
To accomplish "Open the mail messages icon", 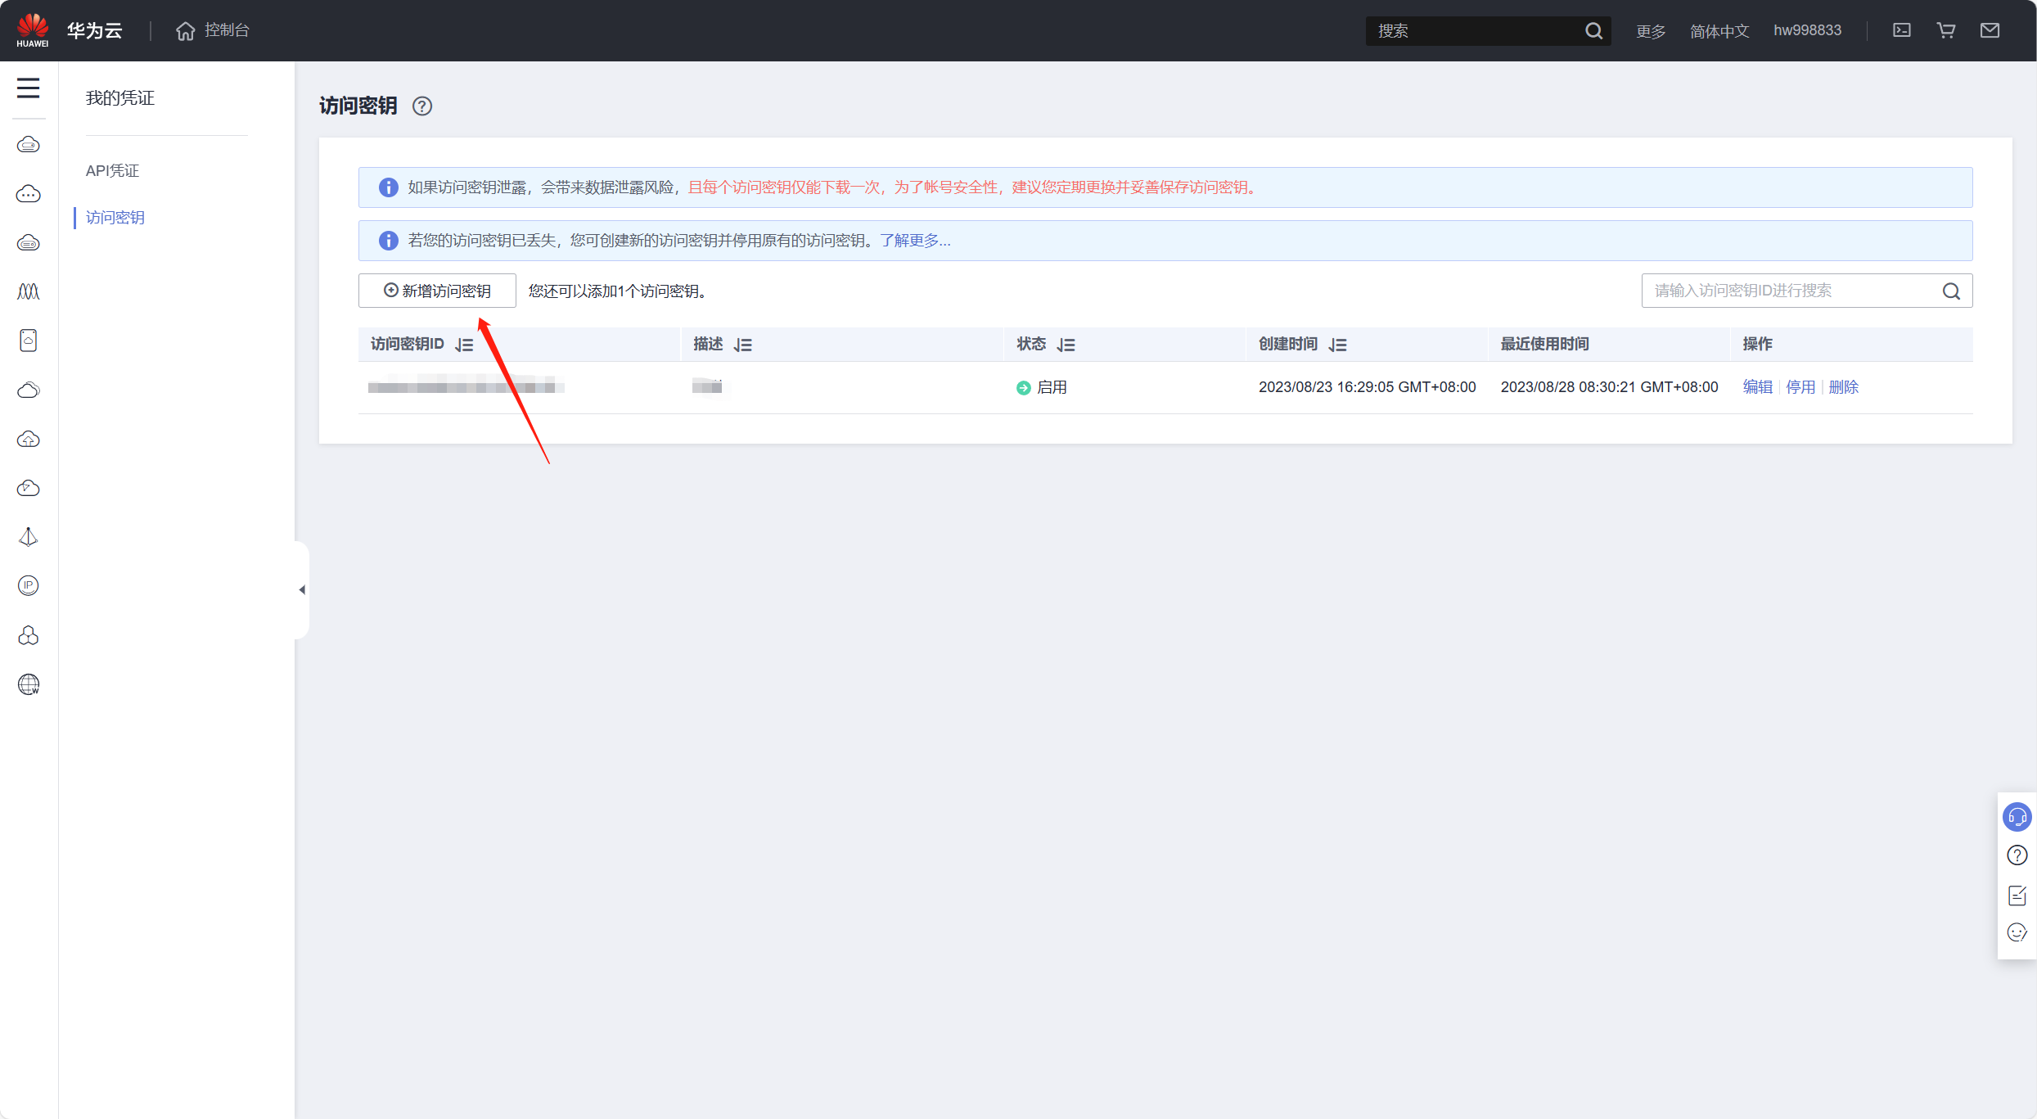I will [1990, 30].
